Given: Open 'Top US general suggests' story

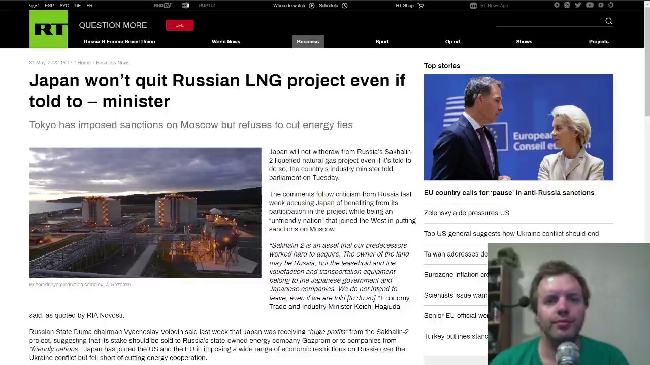Looking at the screenshot, I should [x=511, y=234].
